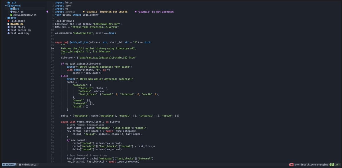The width and height of the screenshot is (342, 168).
Task: Click the lightbulb code action icon
Action: (x=47, y=12)
